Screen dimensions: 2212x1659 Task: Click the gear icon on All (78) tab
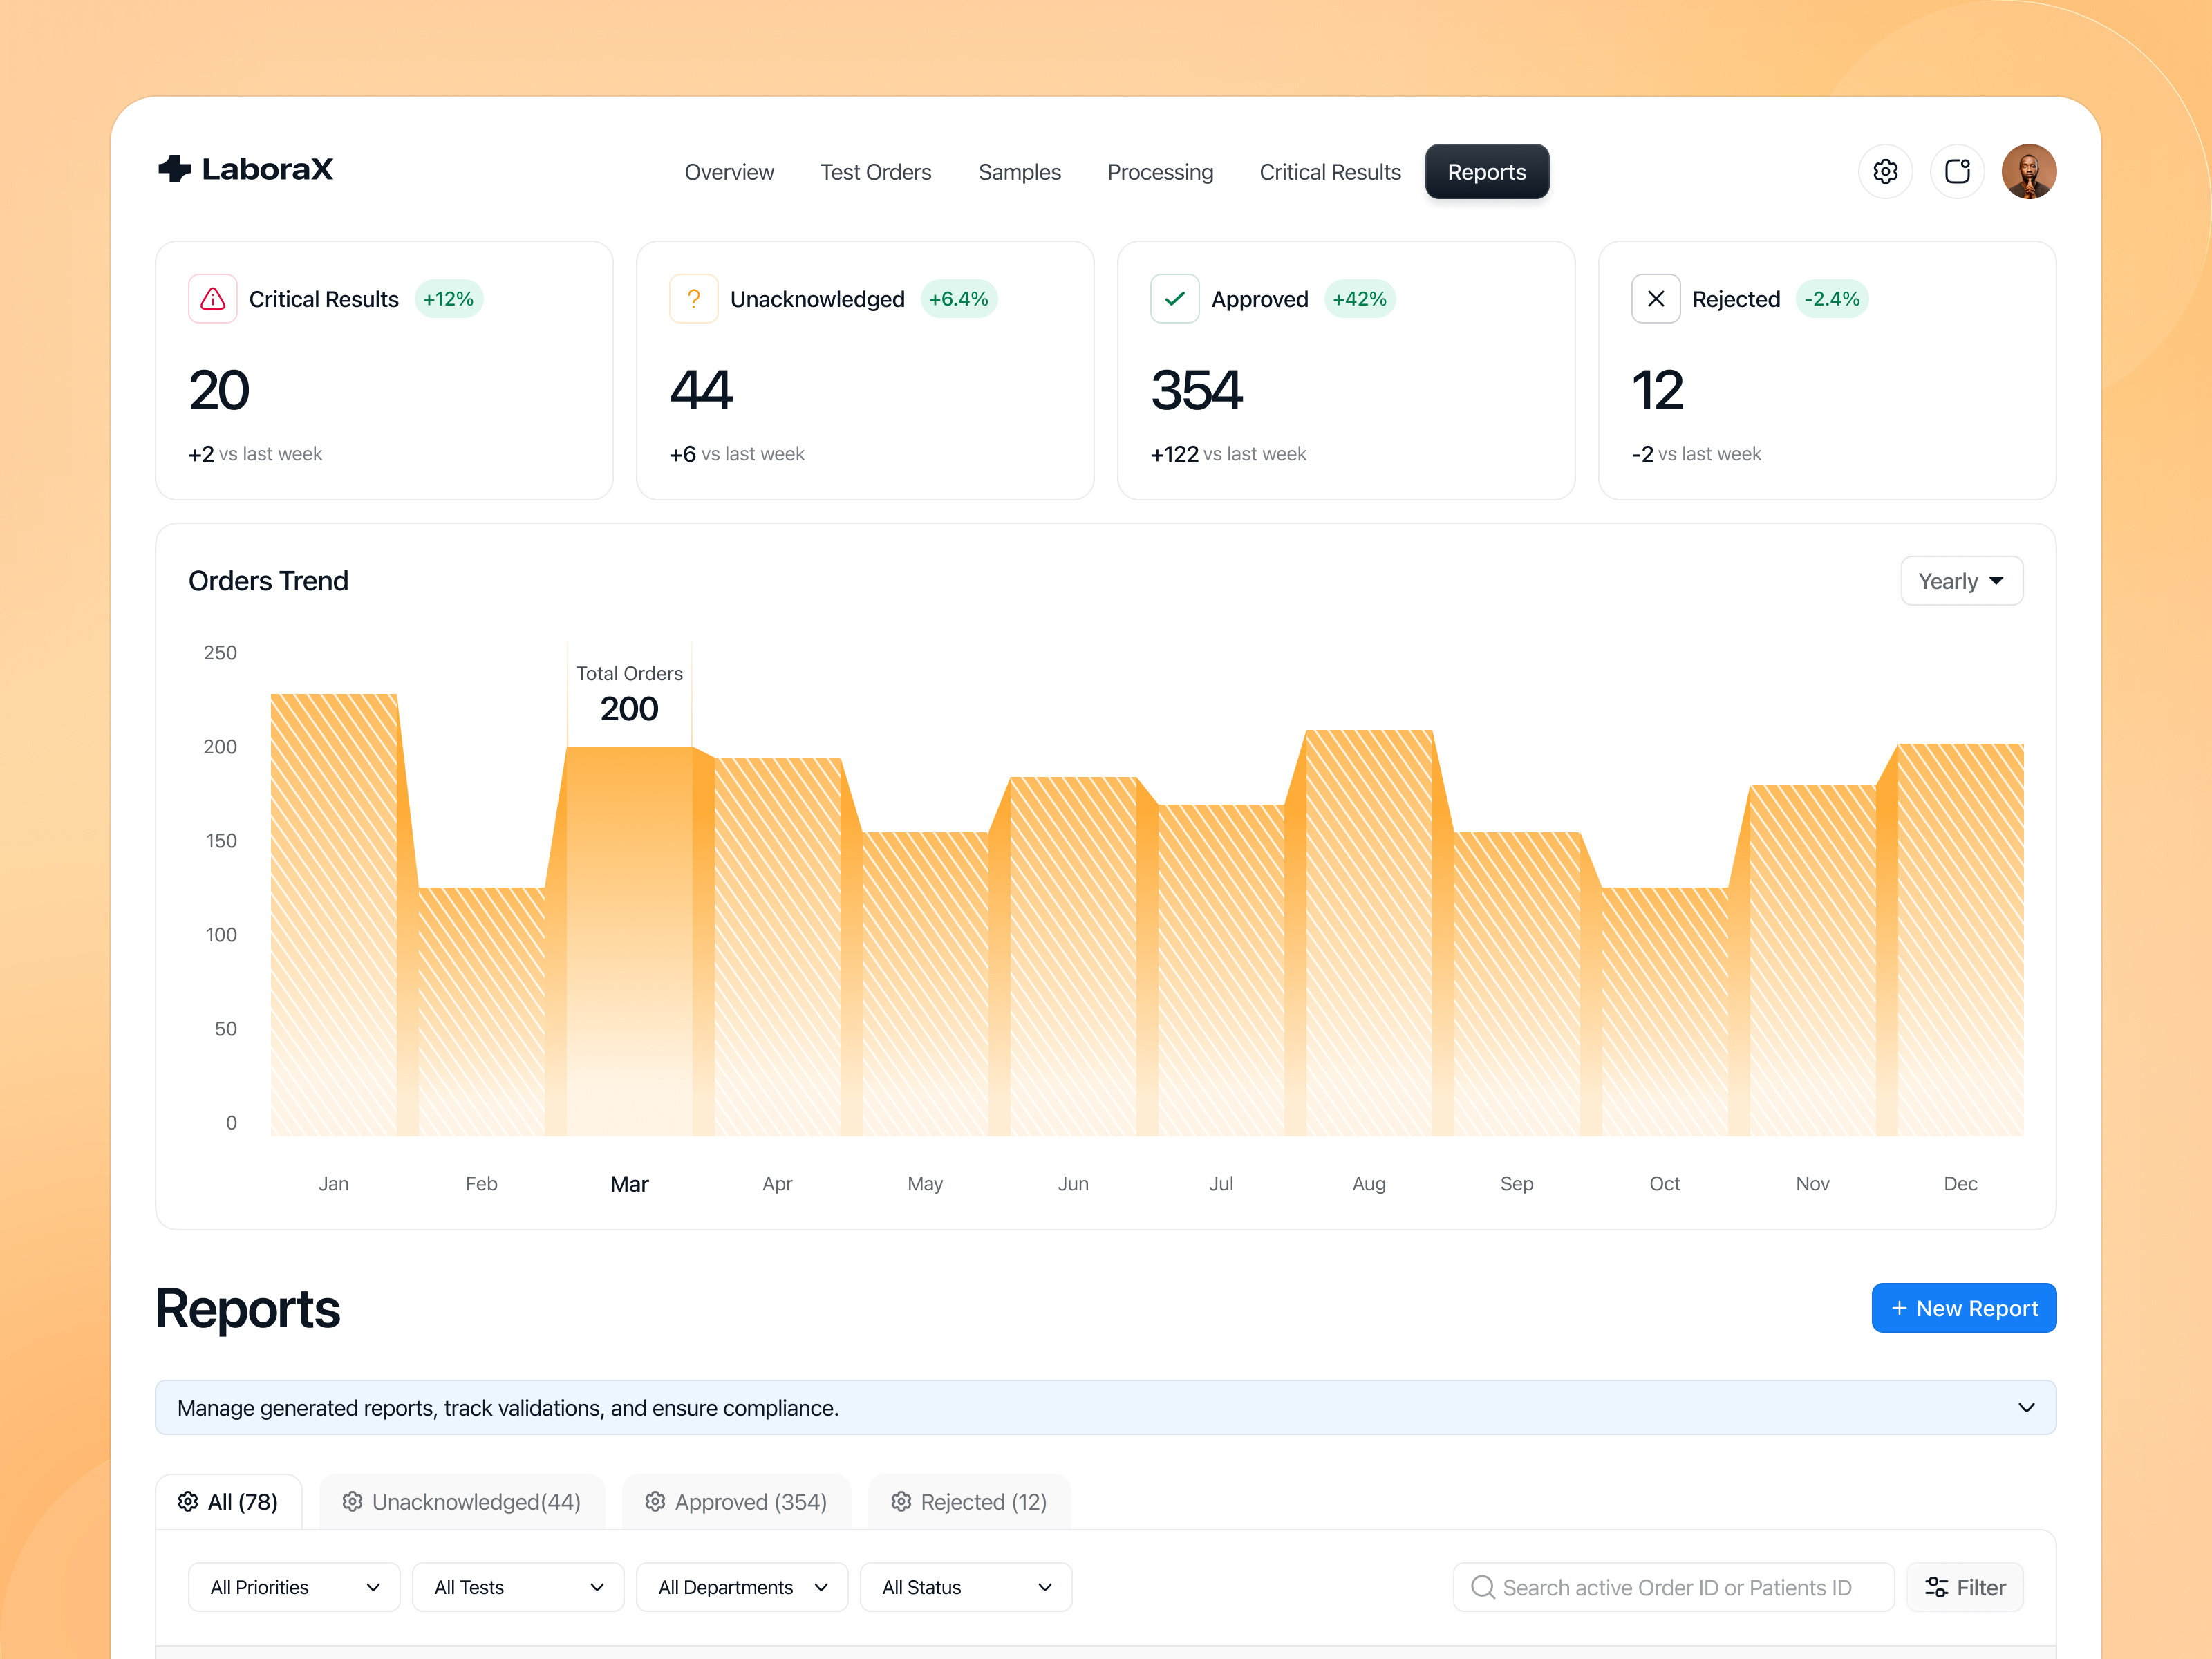(x=189, y=1501)
